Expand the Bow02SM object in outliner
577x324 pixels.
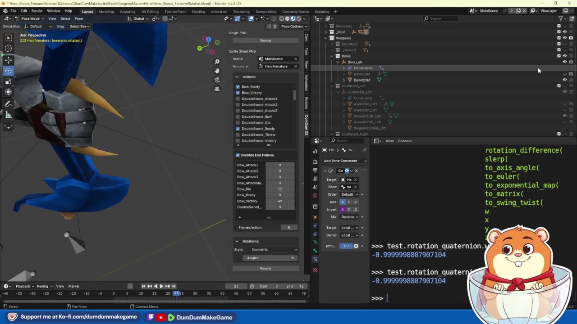pos(344,80)
